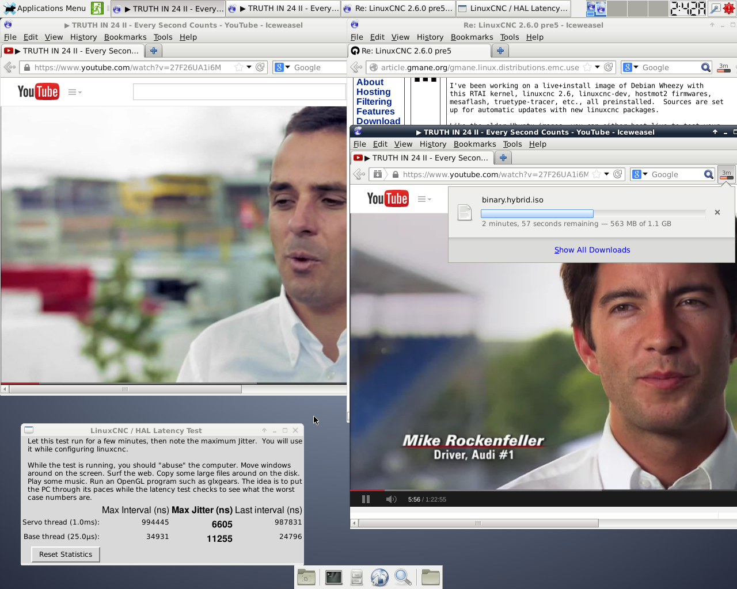This screenshot has height=589, width=737.
Task: Launch the web browser globe icon in dock
Action: click(380, 577)
